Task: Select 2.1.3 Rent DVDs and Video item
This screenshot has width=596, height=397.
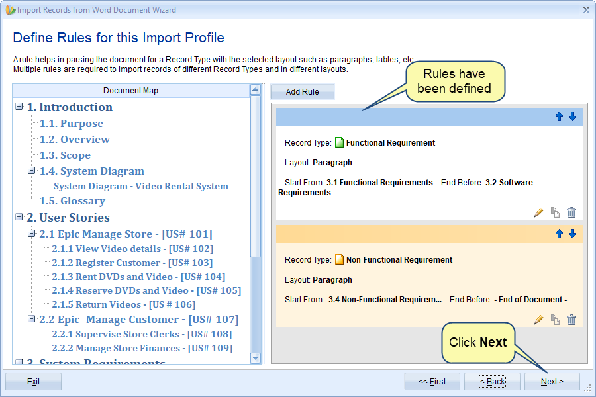Action: [x=139, y=277]
